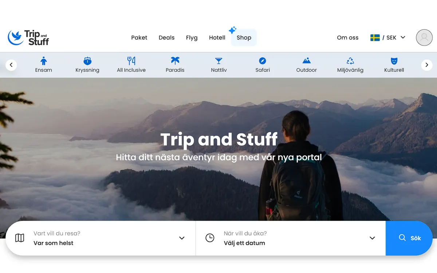Open the date picker dropdown chevron
Viewport: 437px width, 273px height.
tap(372, 238)
